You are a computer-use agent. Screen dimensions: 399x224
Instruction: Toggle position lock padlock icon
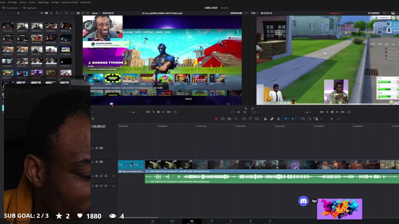click(x=278, y=119)
